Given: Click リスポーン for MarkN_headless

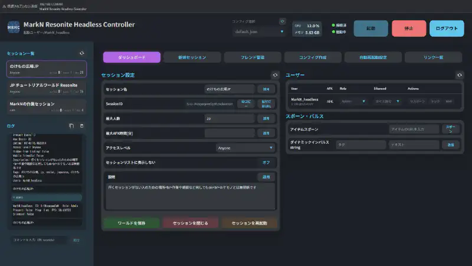Looking at the screenshot, I should coord(417,101).
